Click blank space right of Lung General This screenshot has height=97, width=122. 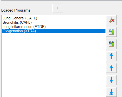click(71, 18)
